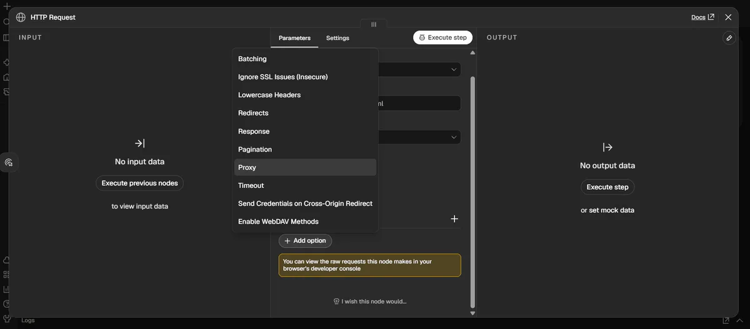The height and width of the screenshot is (329, 750).
Task: Choose Timeout option
Action: click(x=305, y=185)
